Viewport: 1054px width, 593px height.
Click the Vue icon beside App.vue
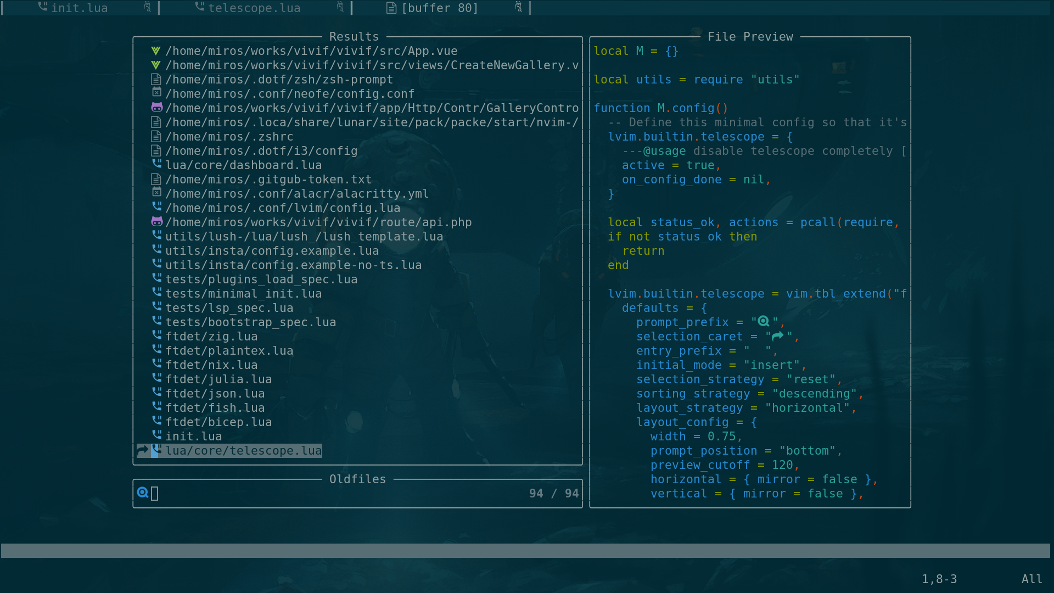[156, 50]
